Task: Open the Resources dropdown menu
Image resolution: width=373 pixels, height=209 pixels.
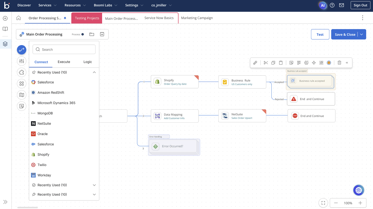Action: (x=75, y=5)
